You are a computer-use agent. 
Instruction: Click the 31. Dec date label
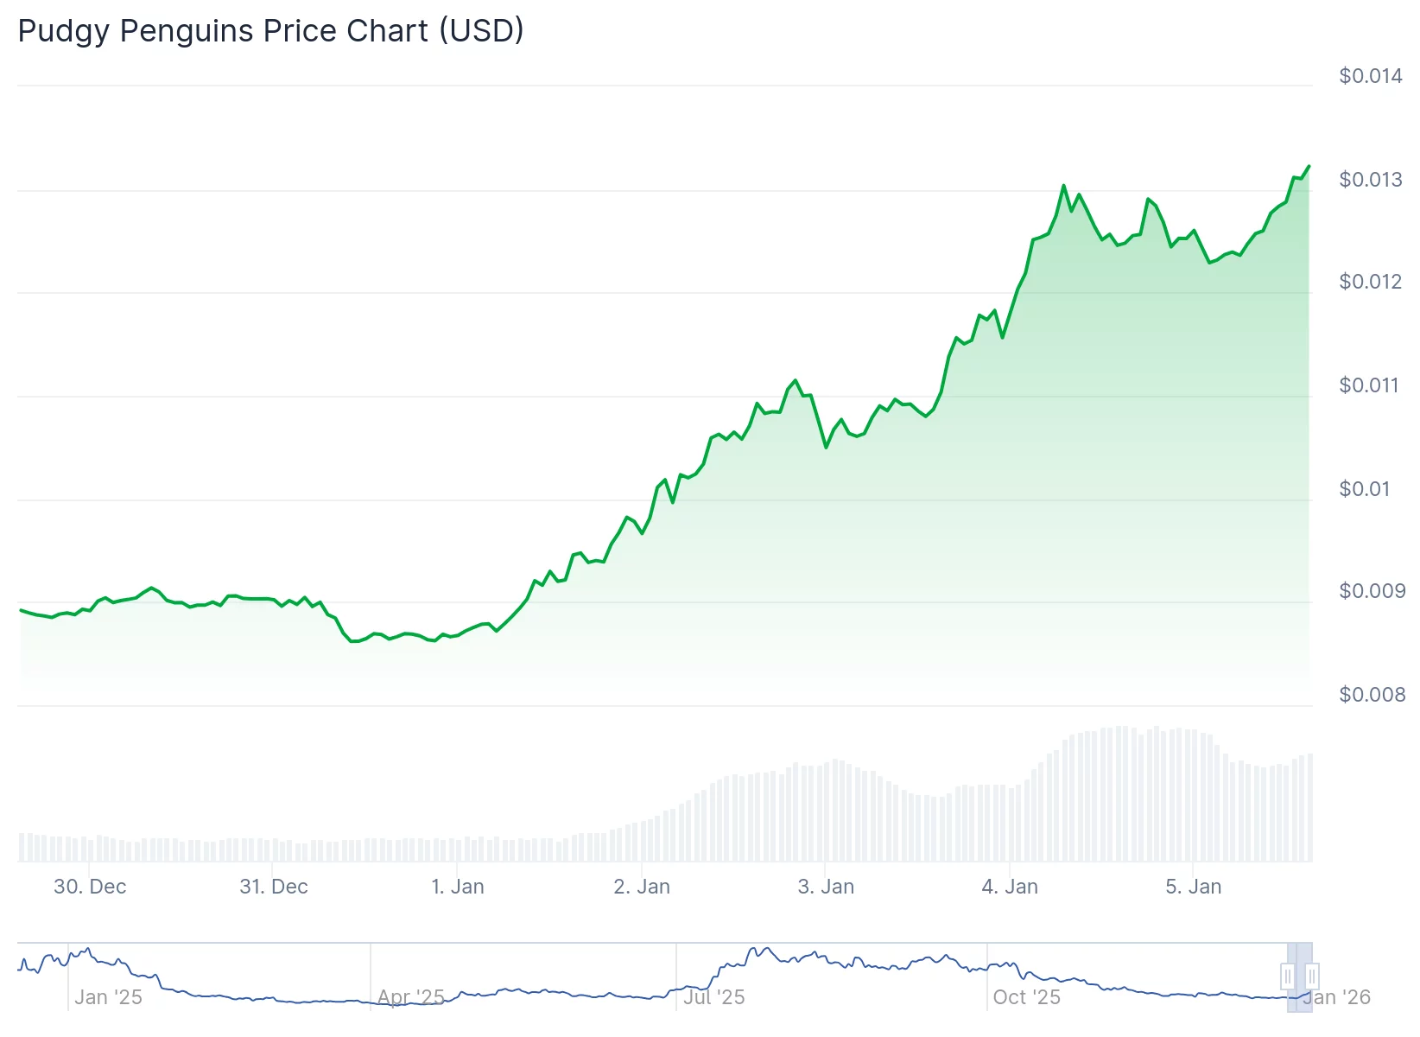click(x=274, y=887)
